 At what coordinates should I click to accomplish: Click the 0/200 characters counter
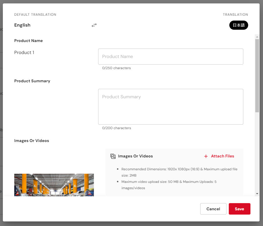tap(117, 128)
